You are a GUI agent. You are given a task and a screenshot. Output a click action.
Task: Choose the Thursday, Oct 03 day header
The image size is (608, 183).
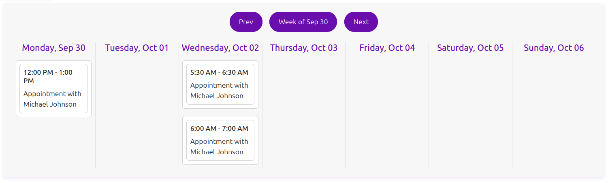[x=304, y=48]
